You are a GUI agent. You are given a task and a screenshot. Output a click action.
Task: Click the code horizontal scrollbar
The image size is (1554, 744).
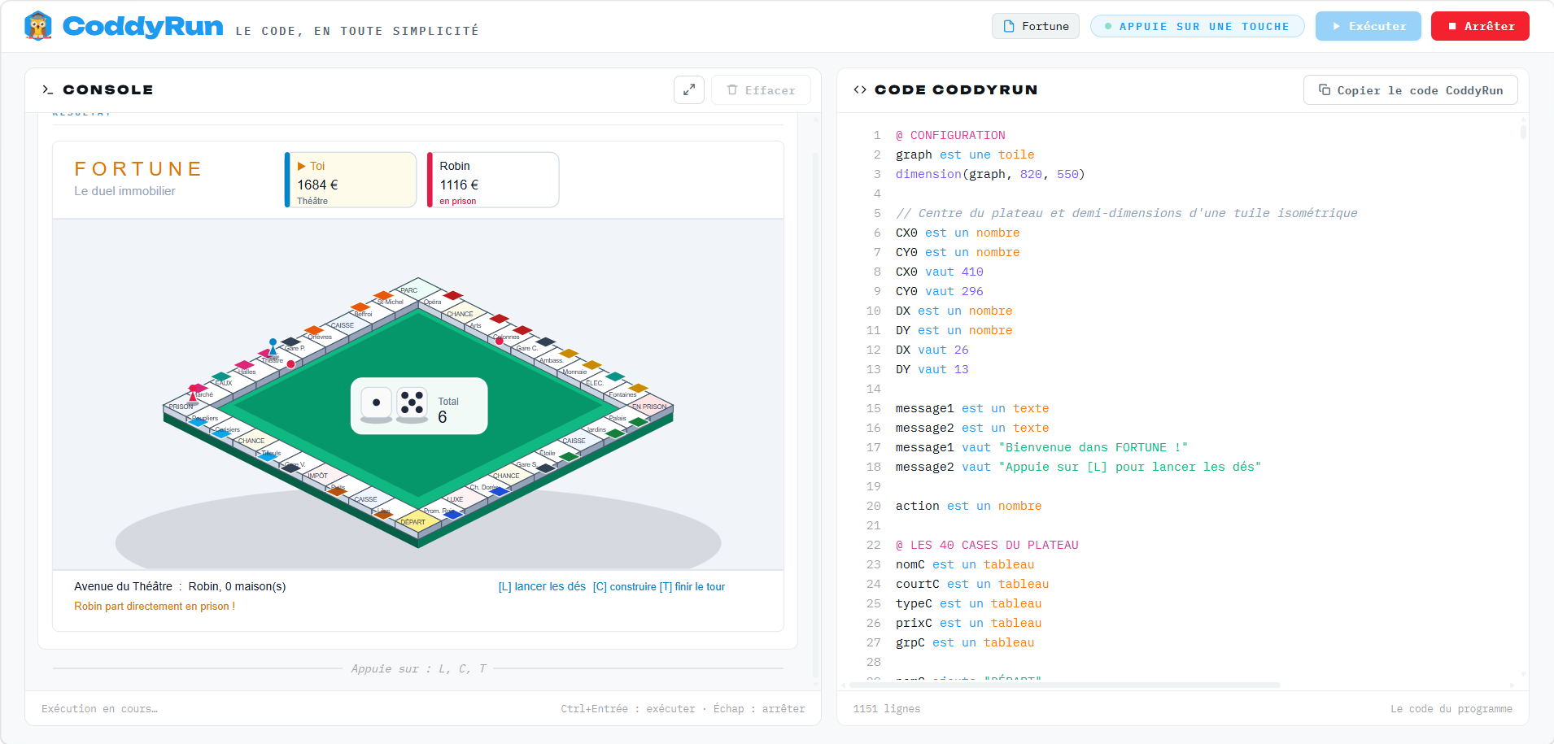[x=1065, y=685]
